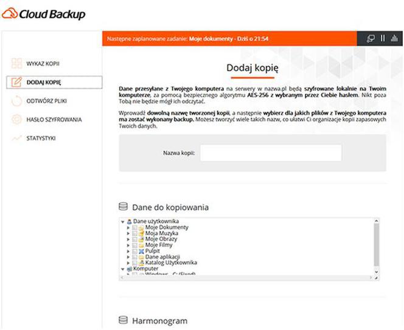Expand the Pulpit folder arrow
This screenshot has height=330, width=404.
(128, 251)
